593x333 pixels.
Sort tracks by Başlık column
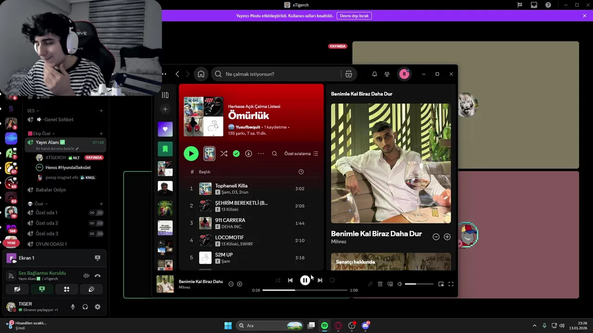[204, 172]
